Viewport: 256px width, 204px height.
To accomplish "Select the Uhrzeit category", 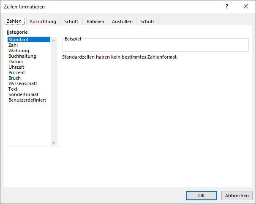I will 29,67.
